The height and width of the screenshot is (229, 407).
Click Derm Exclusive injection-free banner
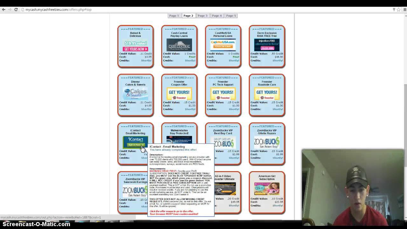point(267,45)
